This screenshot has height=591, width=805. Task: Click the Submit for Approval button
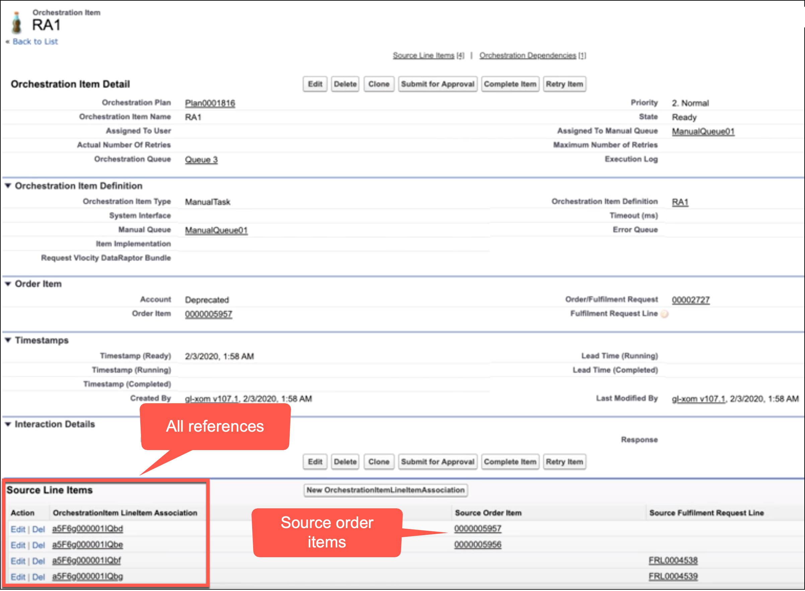pyautogui.click(x=437, y=84)
